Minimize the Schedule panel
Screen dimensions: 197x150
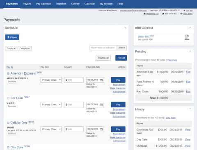click(125, 27)
